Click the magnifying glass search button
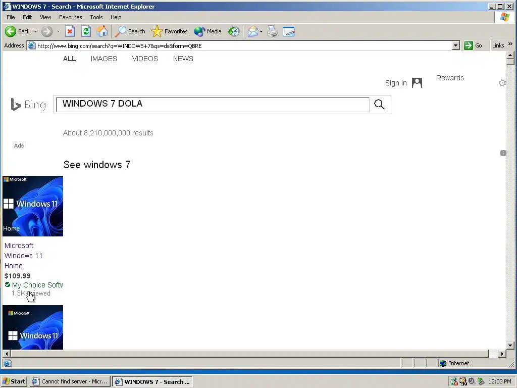 tap(380, 105)
